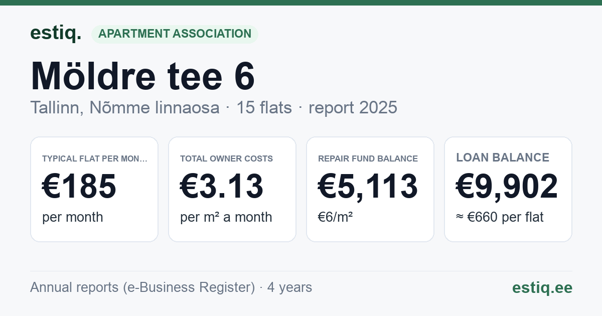The height and width of the screenshot is (316, 602).
Task: Click the €5,113 value
Action: 368,187
